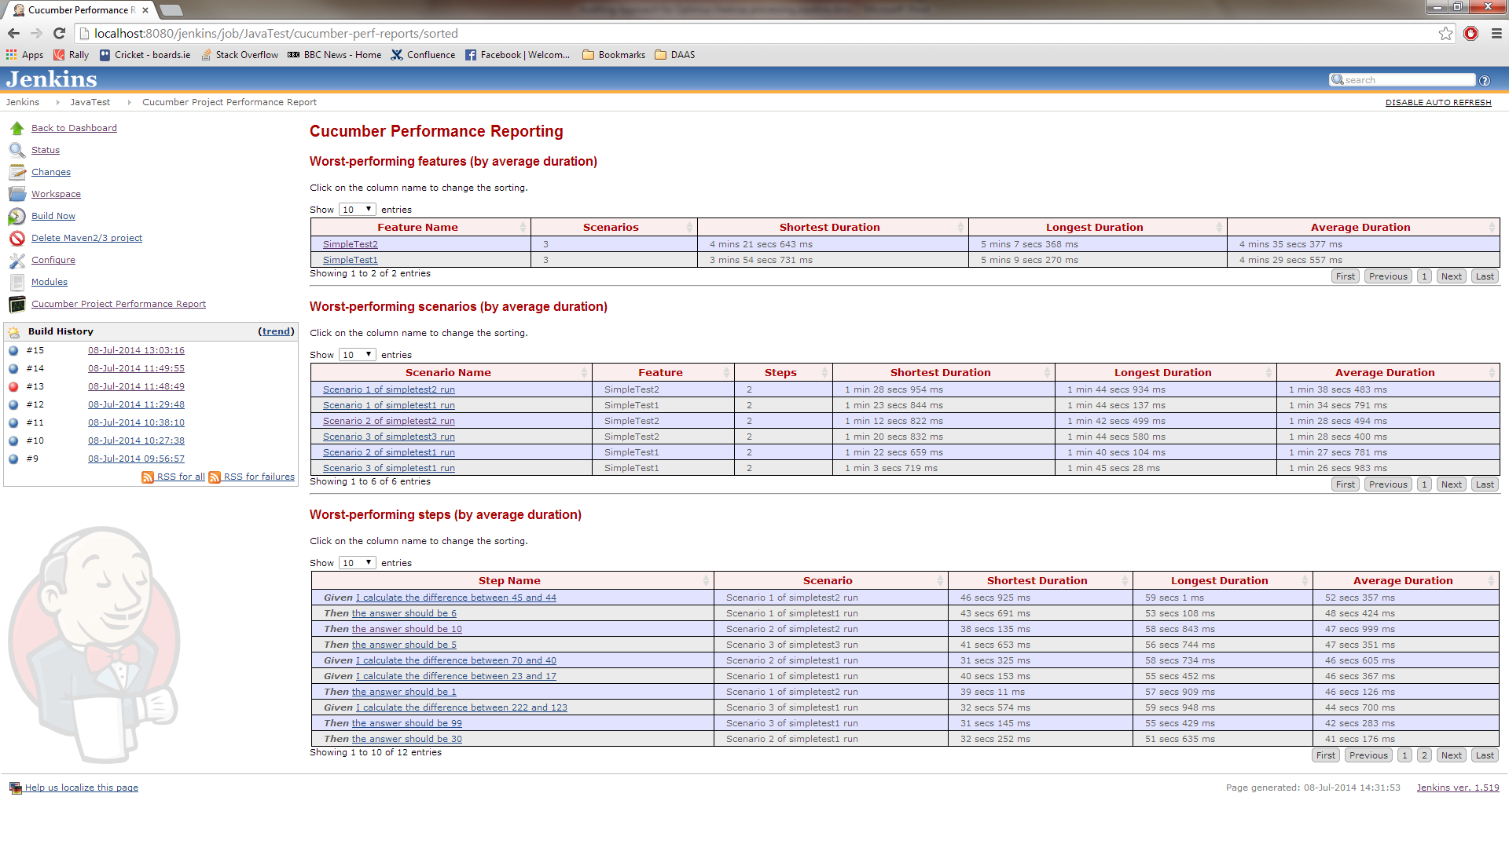The image size is (1509, 848).
Task: Disable auto refresh
Action: [x=1437, y=102]
